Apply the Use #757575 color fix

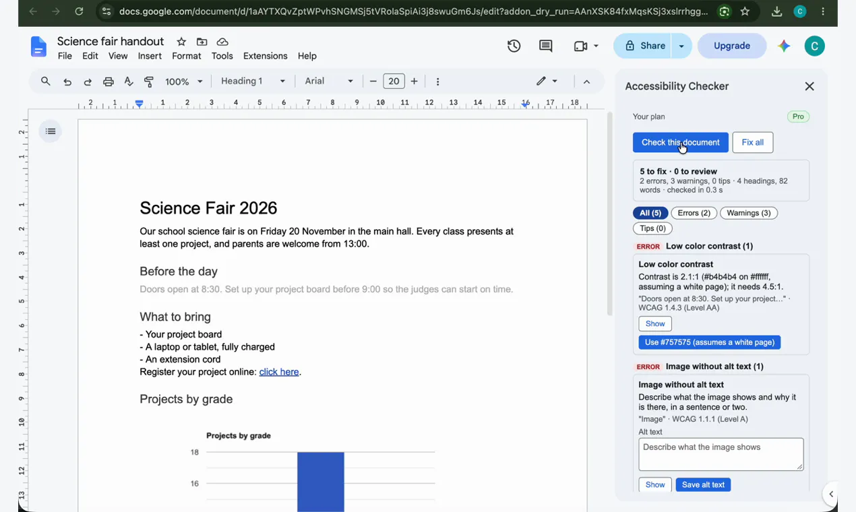709,342
